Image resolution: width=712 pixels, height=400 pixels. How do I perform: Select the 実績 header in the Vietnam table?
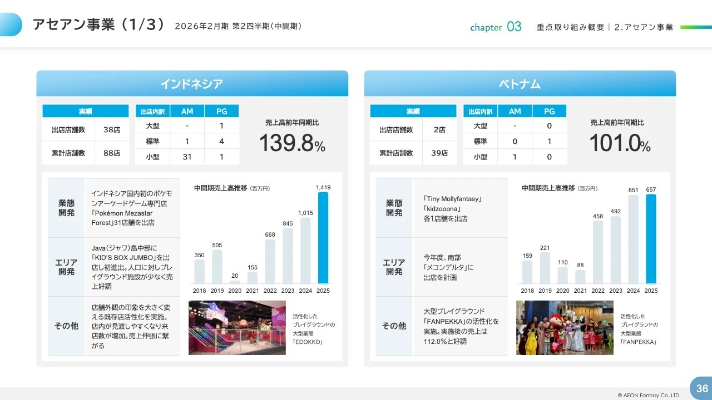pos(412,111)
